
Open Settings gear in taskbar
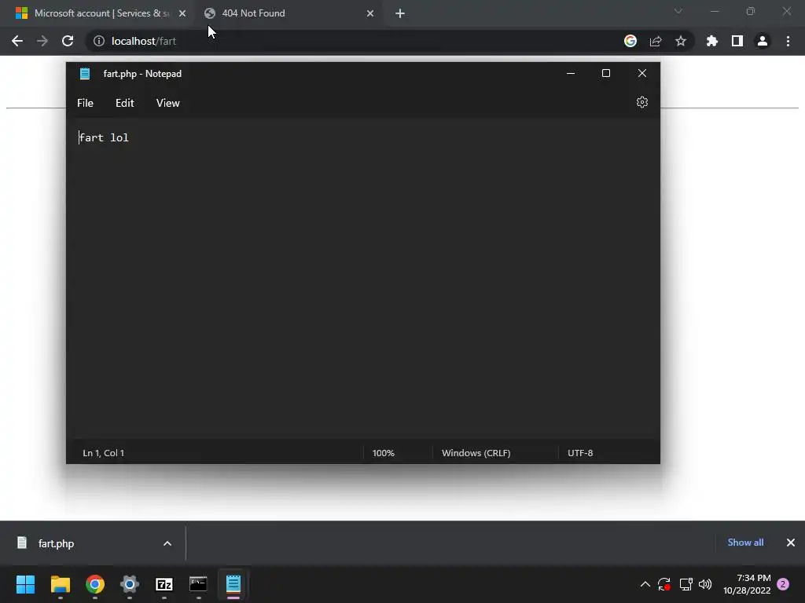(x=130, y=584)
